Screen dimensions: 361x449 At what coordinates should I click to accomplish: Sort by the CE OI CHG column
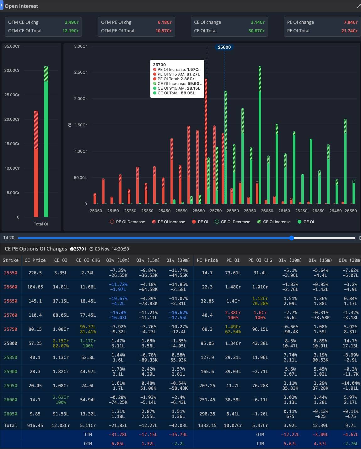pyautogui.click(x=88, y=260)
